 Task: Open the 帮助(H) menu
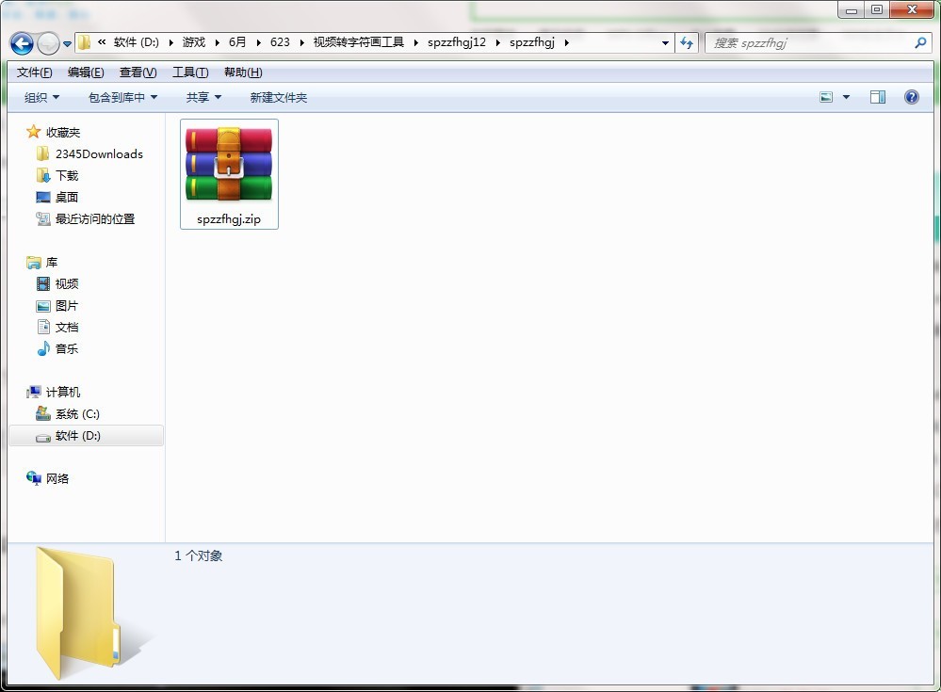tap(243, 72)
